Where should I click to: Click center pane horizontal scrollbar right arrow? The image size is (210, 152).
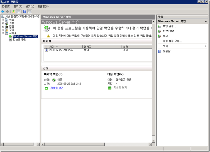coord(150,144)
